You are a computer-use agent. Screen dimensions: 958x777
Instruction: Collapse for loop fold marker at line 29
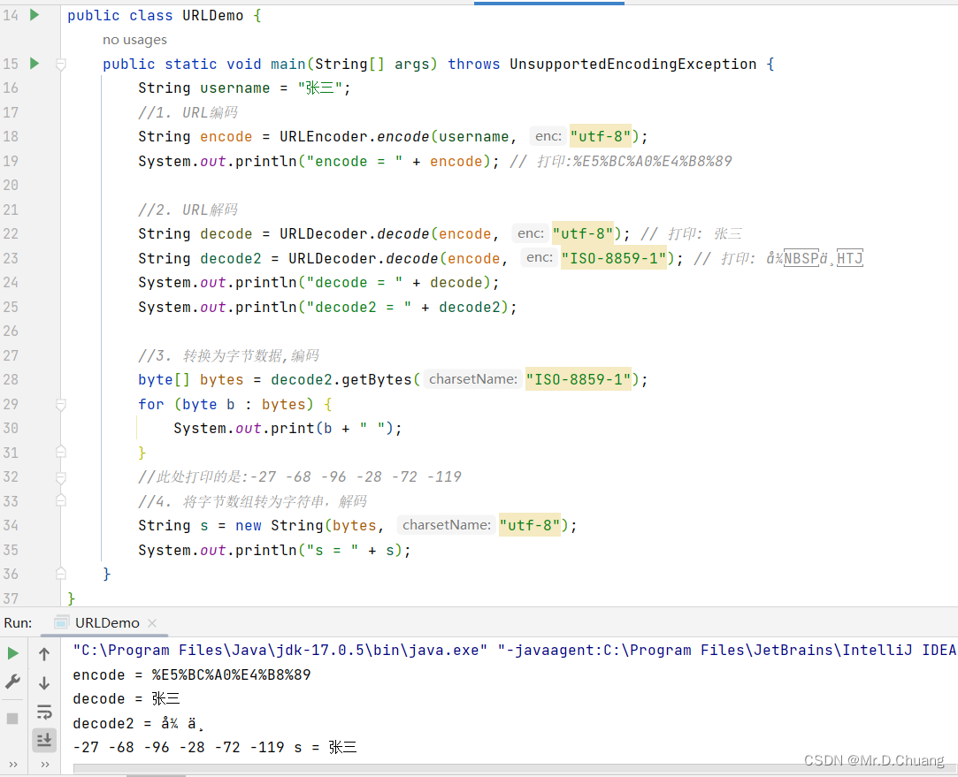[60, 404]
